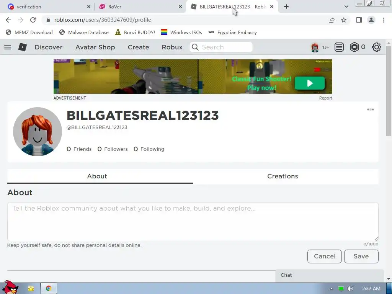Click the address bar URL
Screen dimensions: 392x294
pyautogui.click(x=103, y=20)
